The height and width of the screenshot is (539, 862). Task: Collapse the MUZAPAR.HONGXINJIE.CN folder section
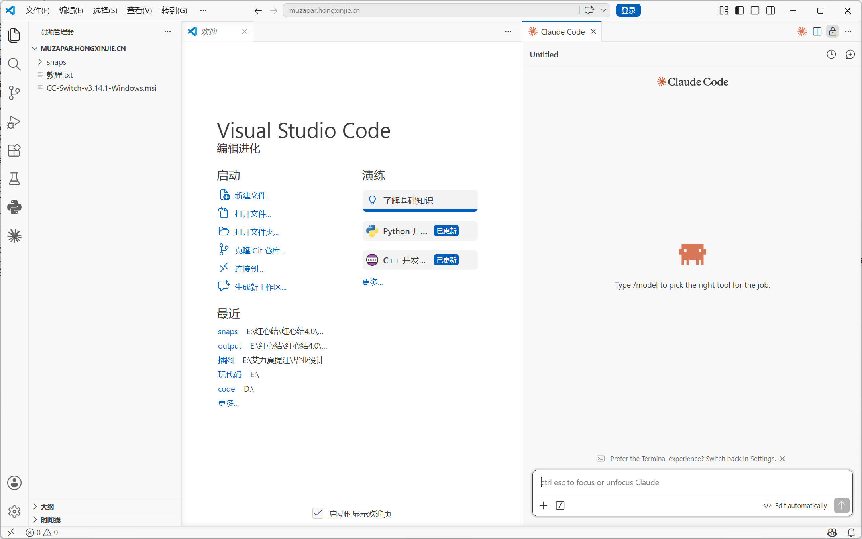pyautogui.click(x=106, y=48)
